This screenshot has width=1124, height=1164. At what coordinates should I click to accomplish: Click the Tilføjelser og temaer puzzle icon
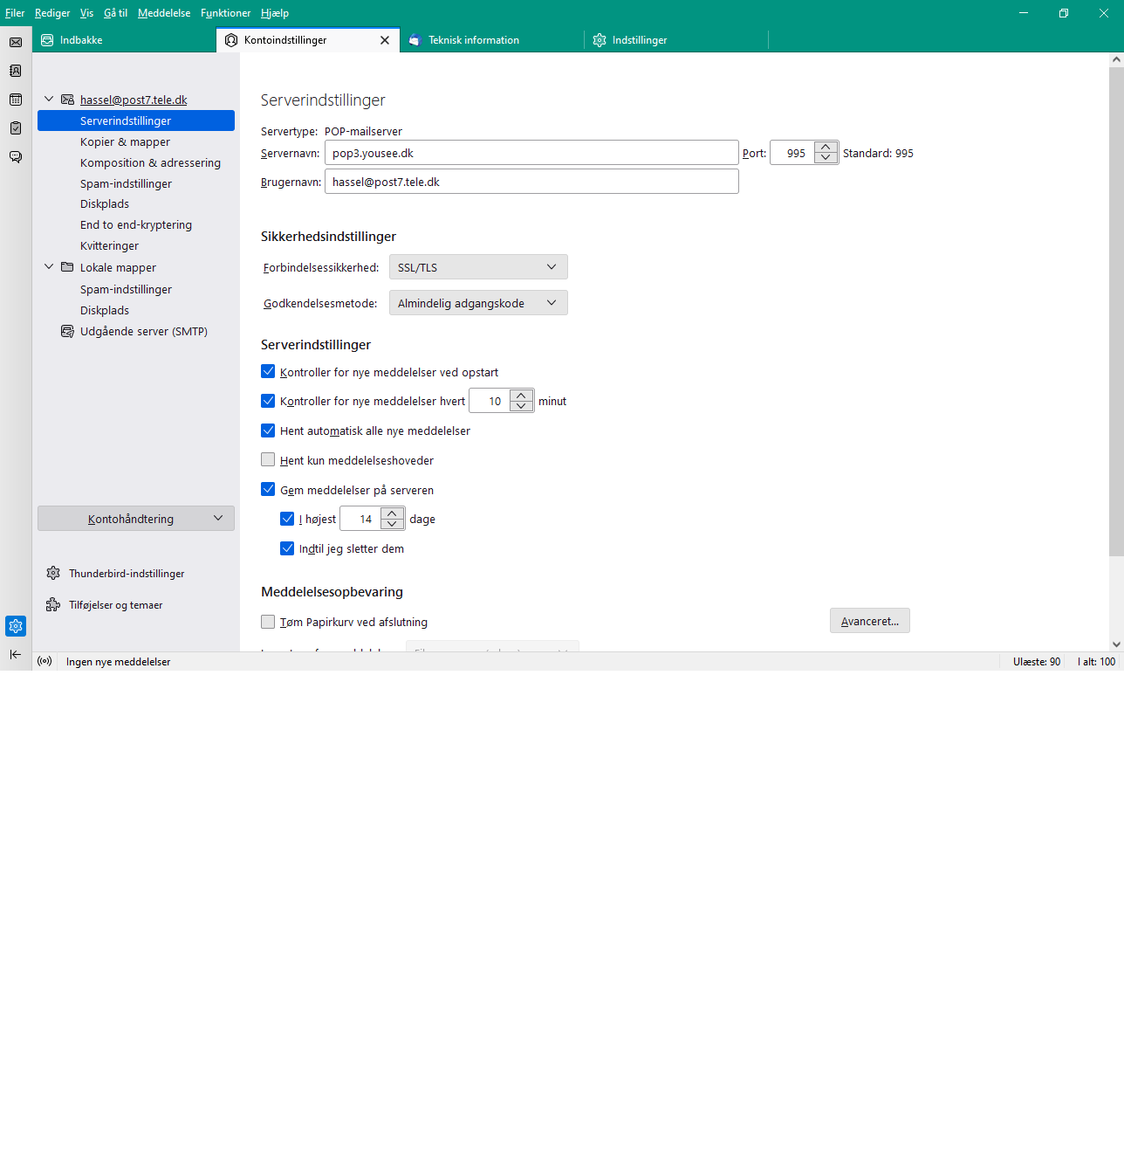pos(53,605)
